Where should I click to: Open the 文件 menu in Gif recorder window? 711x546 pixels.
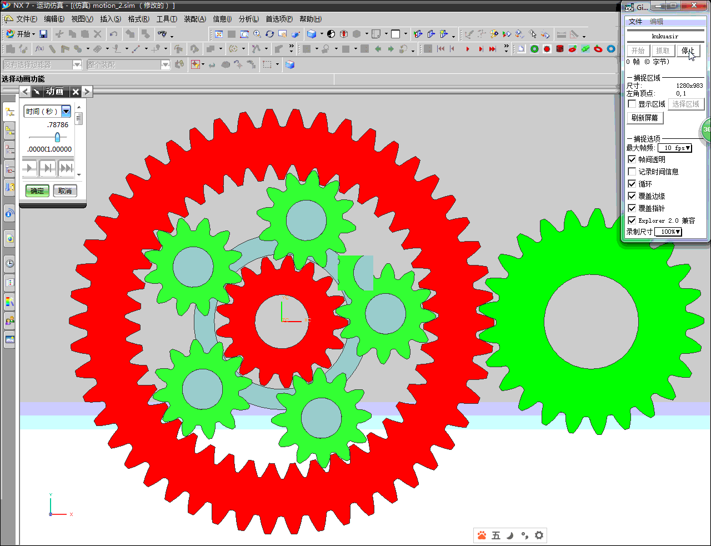click(x=635, y=22)
